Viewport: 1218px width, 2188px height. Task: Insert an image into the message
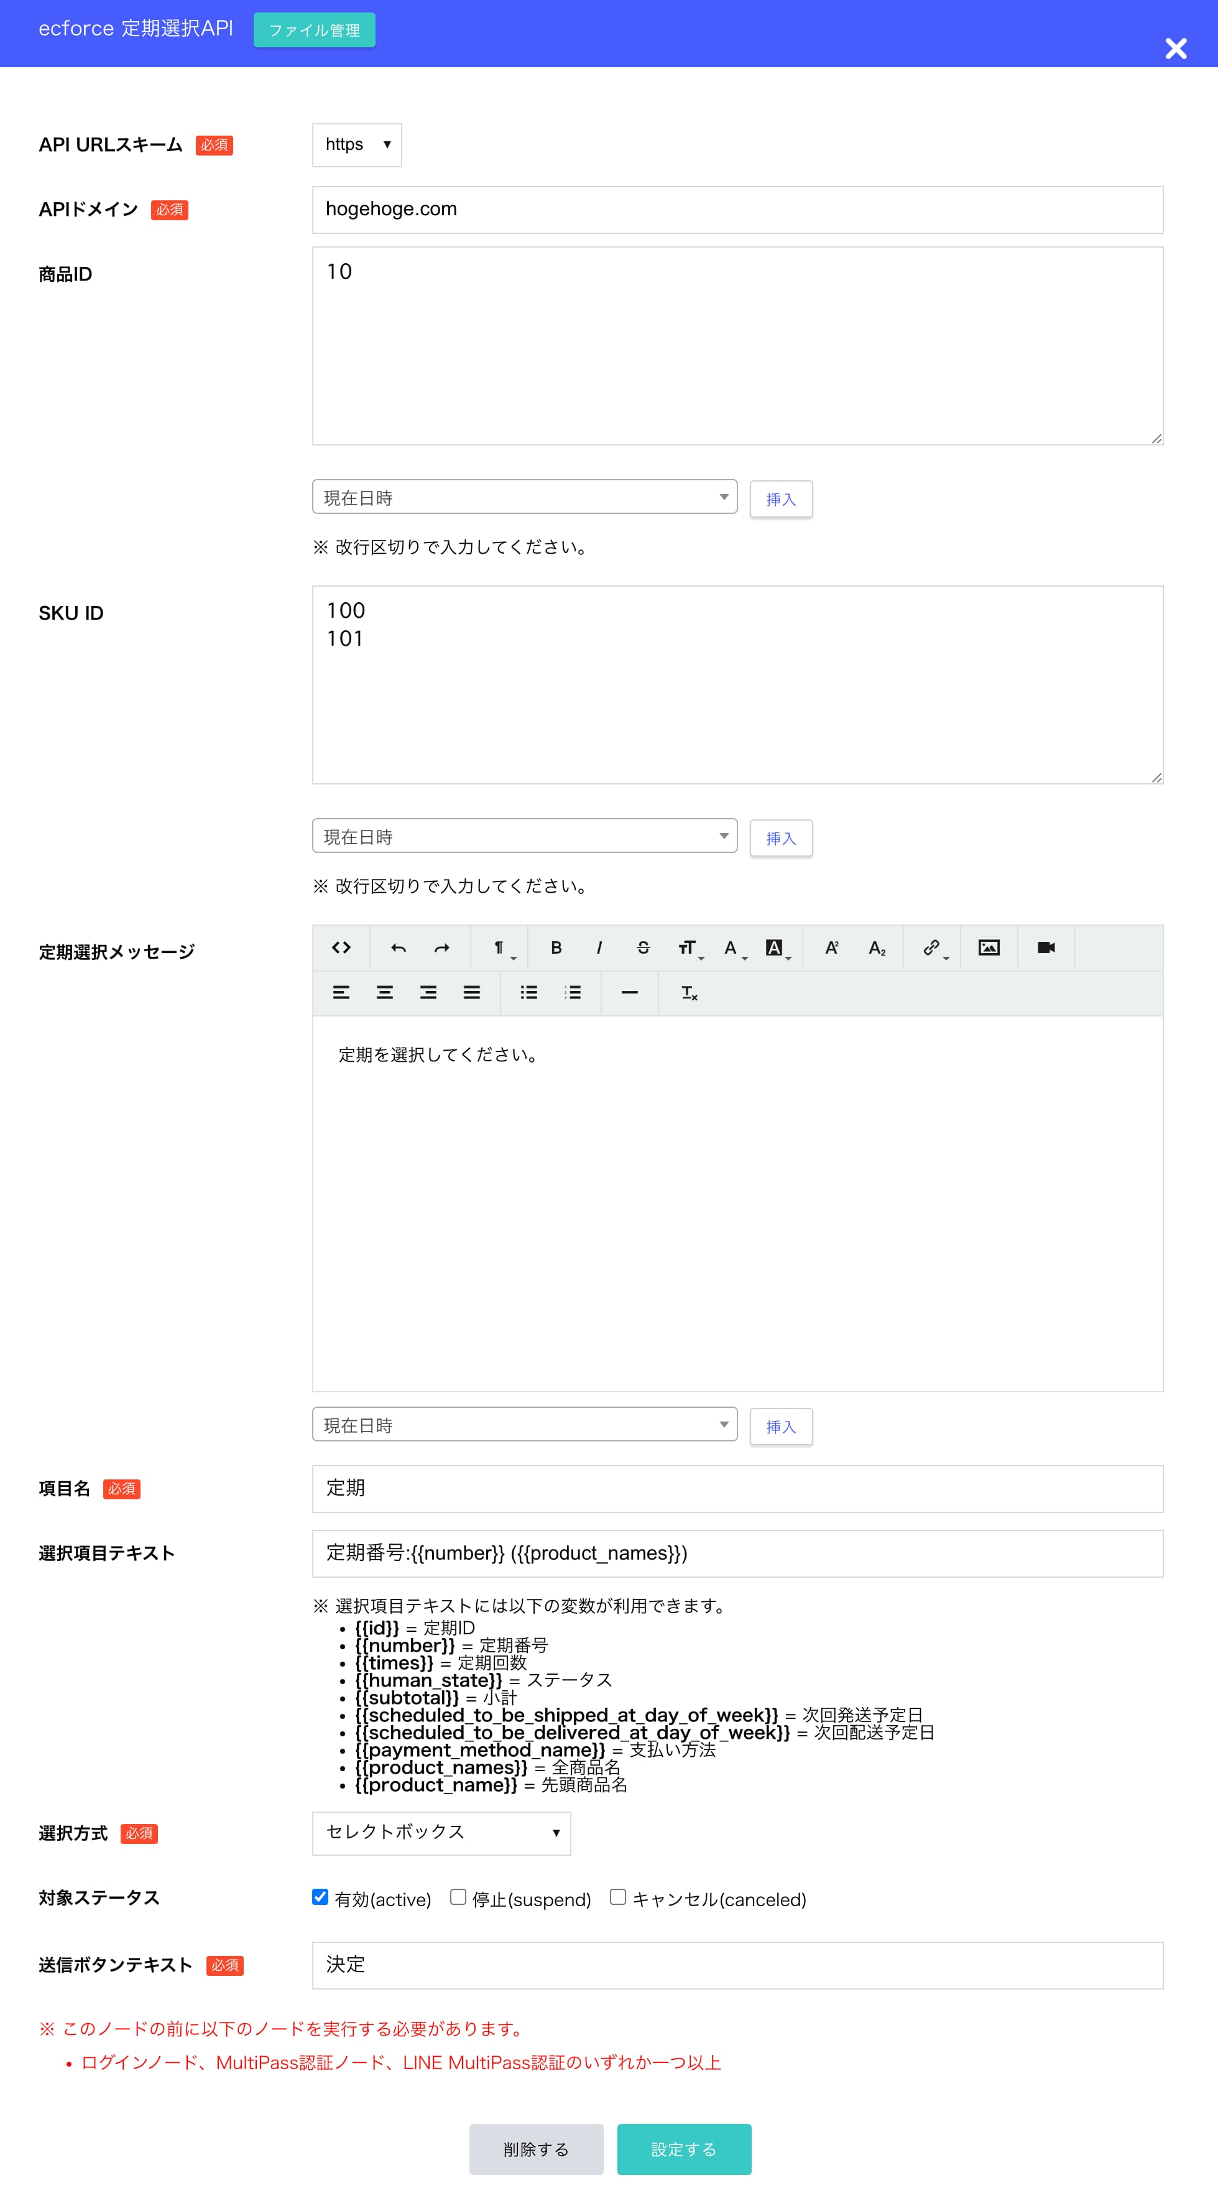(989, 949)
